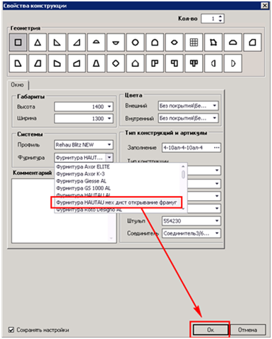Select the left-facing half-arc shape
Image resolution: width=272 pixels, height=339 pixels.
213,63
